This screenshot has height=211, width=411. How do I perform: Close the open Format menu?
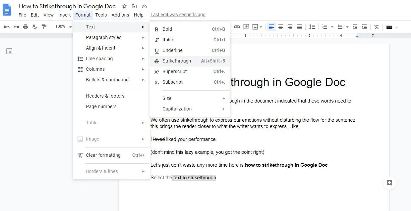click(83, 15)
